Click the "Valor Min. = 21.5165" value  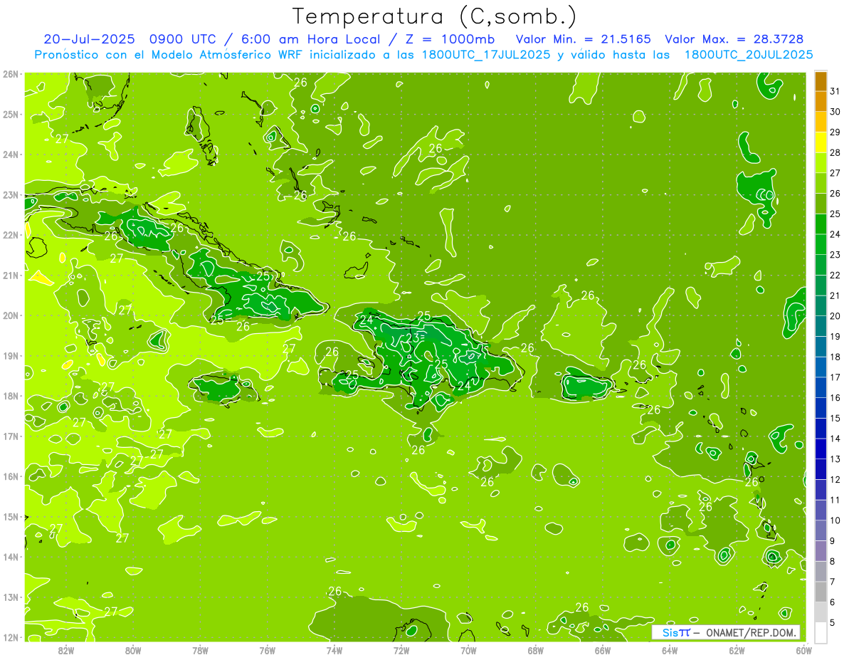pyautogui.click(x=583, y=39)
